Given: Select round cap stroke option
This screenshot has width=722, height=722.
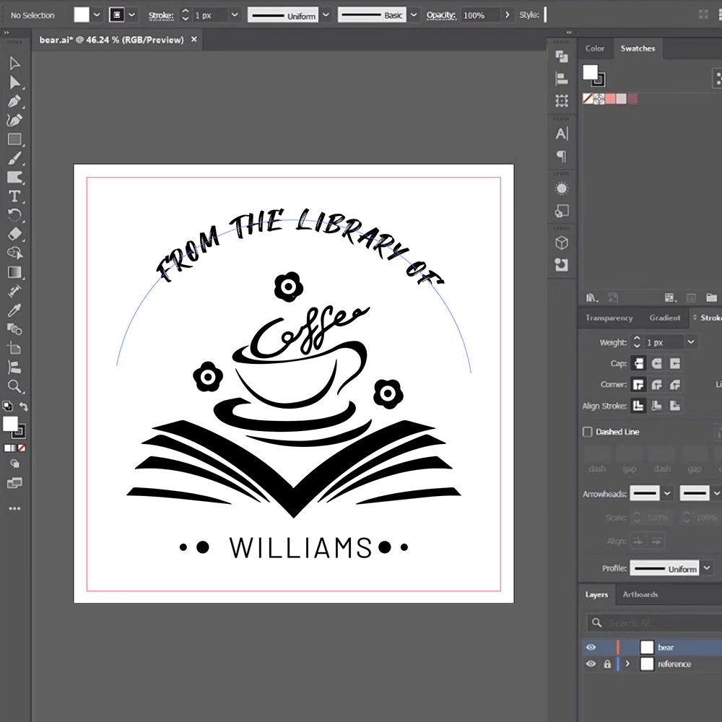Looking at the screenshot, I should [x=656, y=363].
